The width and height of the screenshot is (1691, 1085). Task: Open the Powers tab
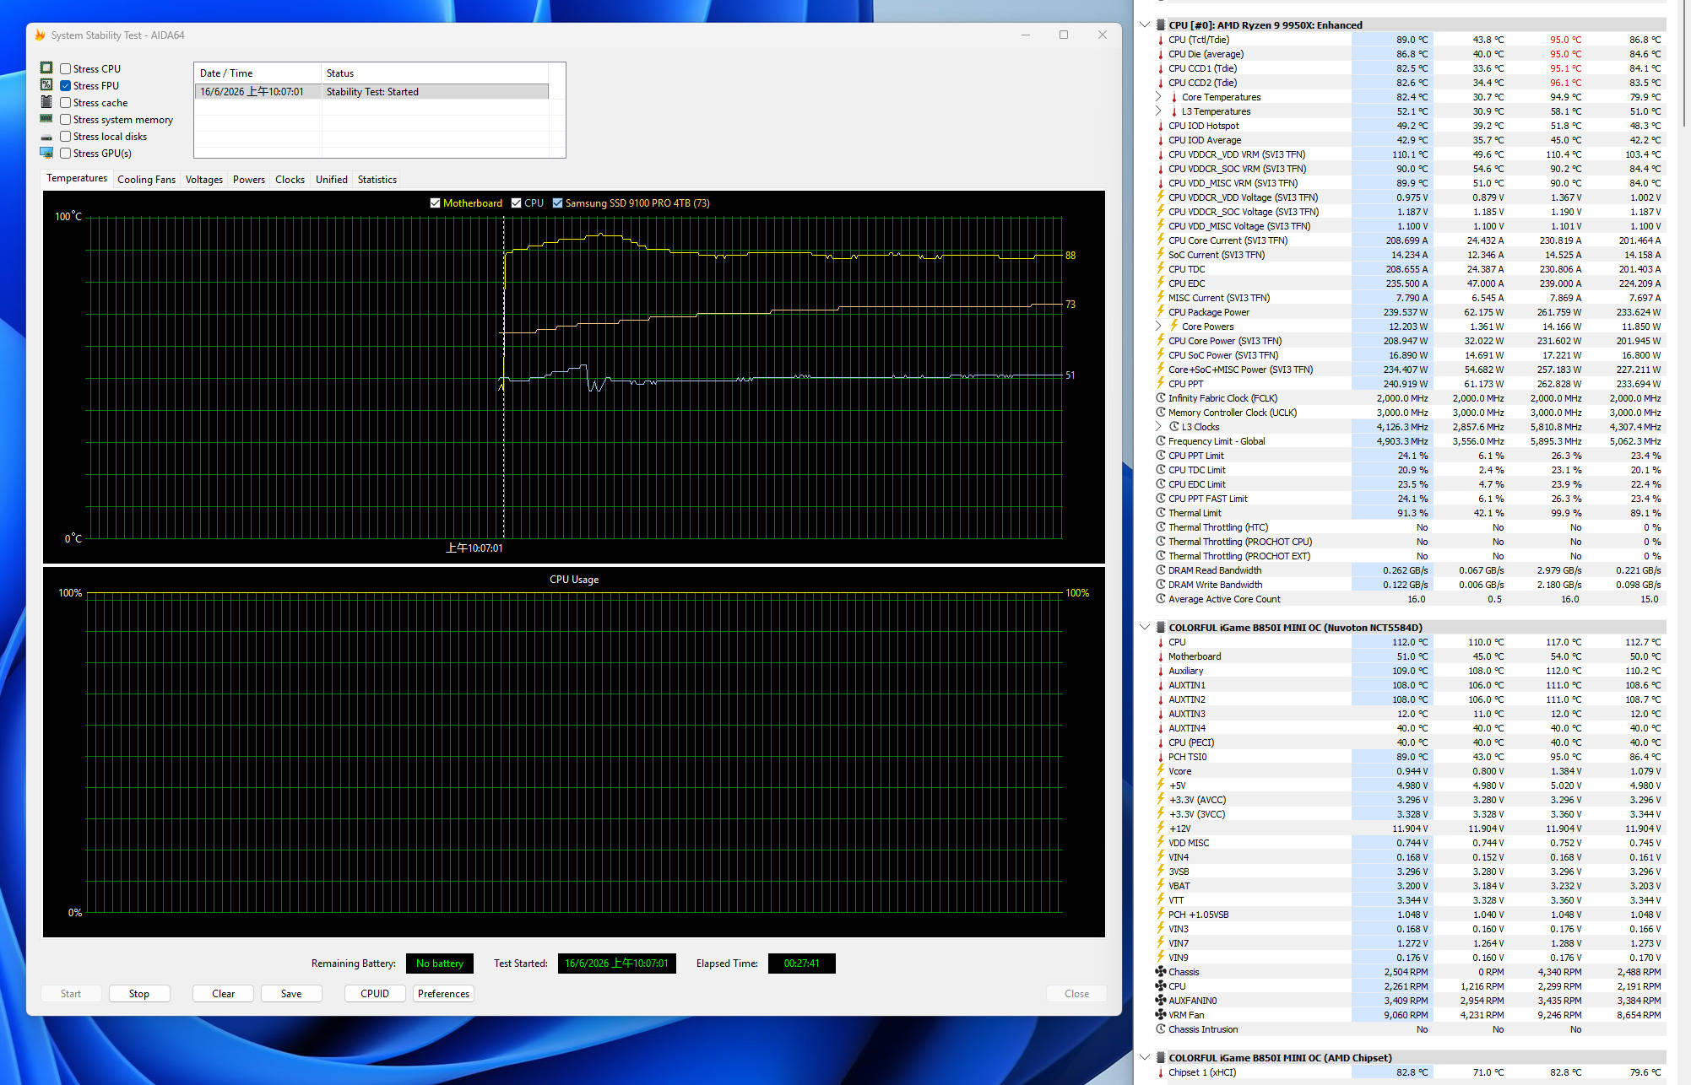249,180
